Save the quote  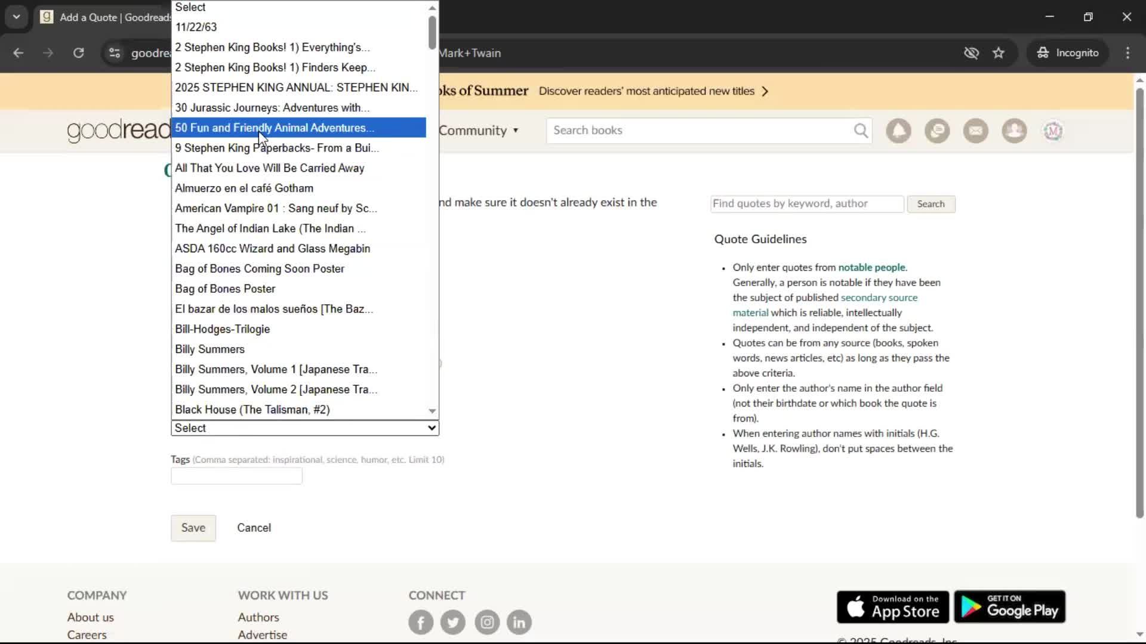[193, 528]
